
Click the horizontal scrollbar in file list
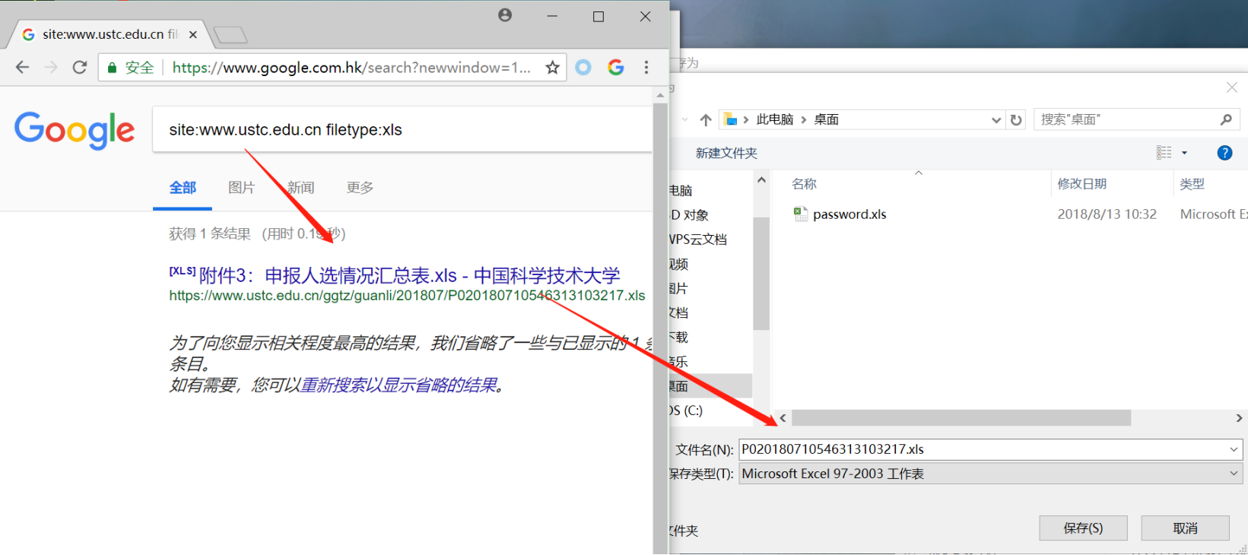click(x=961, y=418)
